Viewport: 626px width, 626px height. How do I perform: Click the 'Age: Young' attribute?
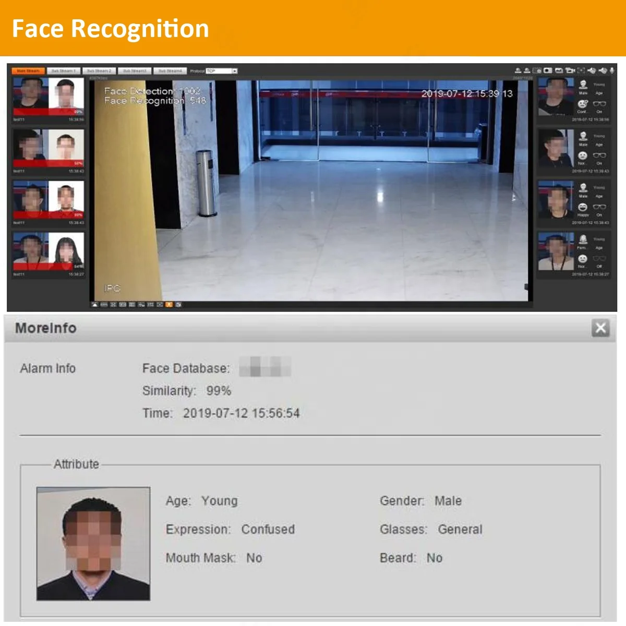202,501
